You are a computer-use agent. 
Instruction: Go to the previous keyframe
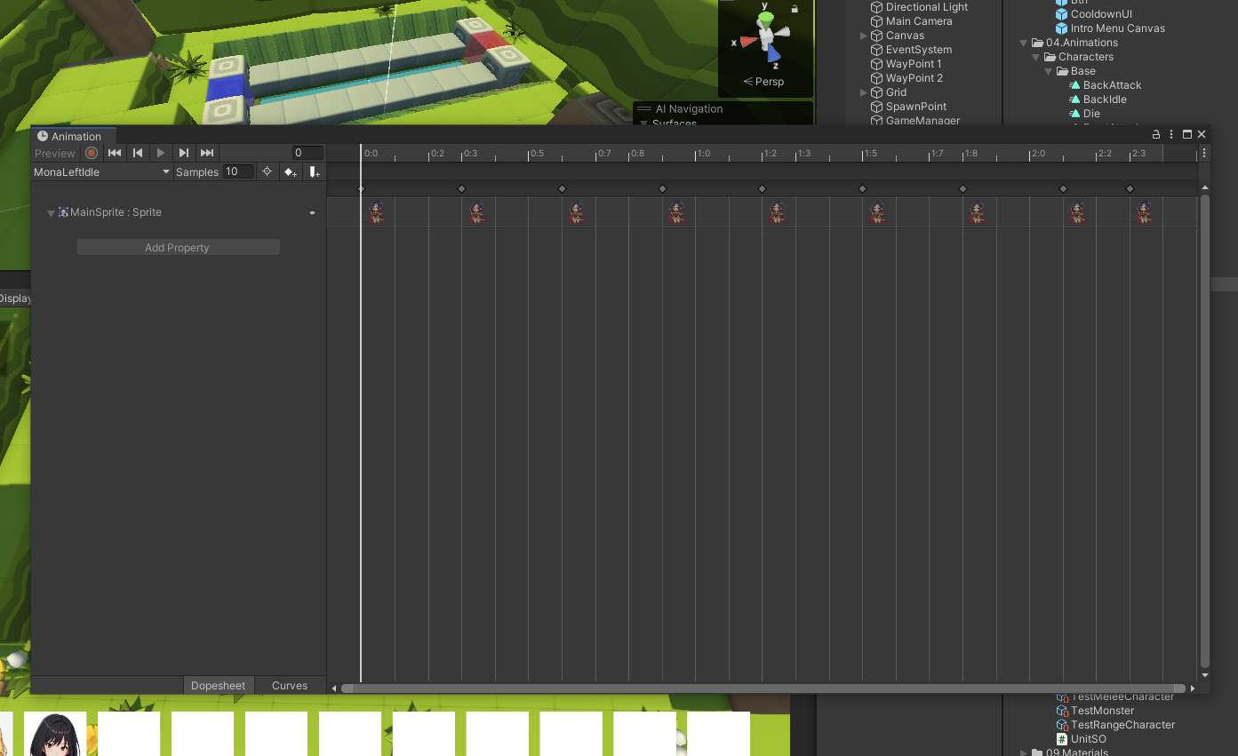pos(138,153)
